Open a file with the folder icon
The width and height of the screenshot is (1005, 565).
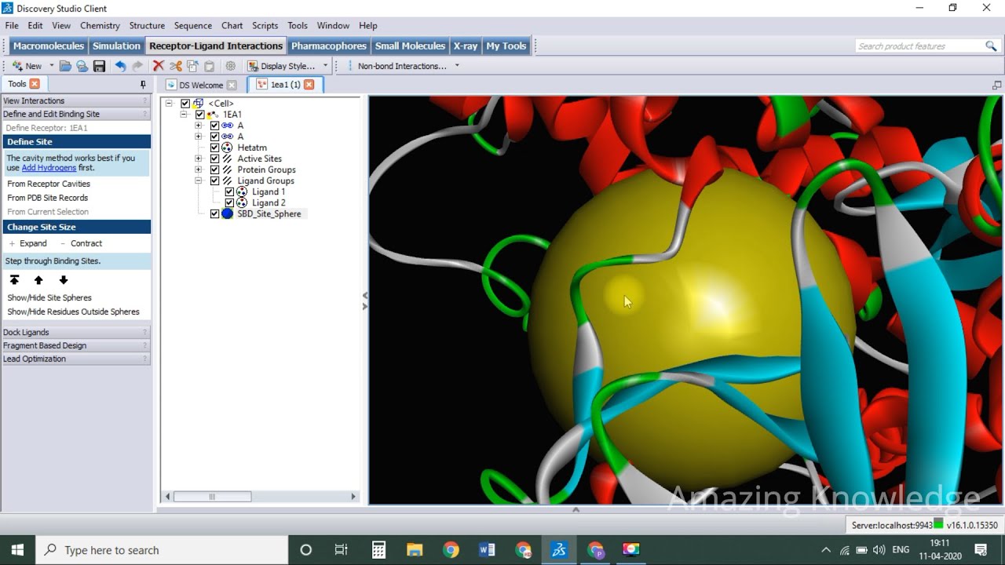[66, 66]
